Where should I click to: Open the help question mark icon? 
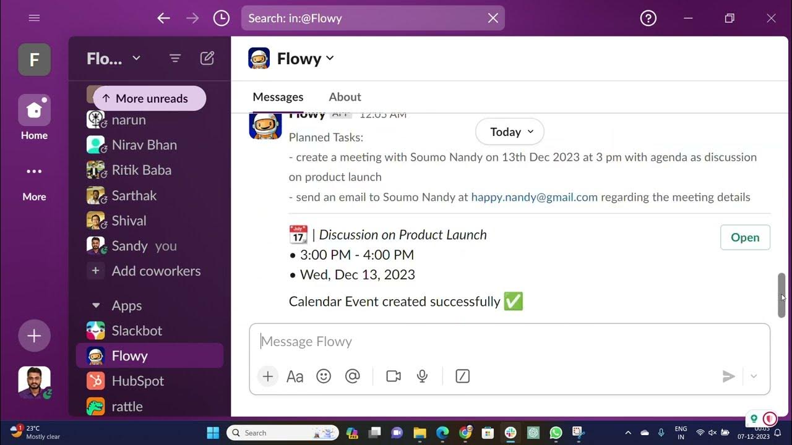coord(648,18)
